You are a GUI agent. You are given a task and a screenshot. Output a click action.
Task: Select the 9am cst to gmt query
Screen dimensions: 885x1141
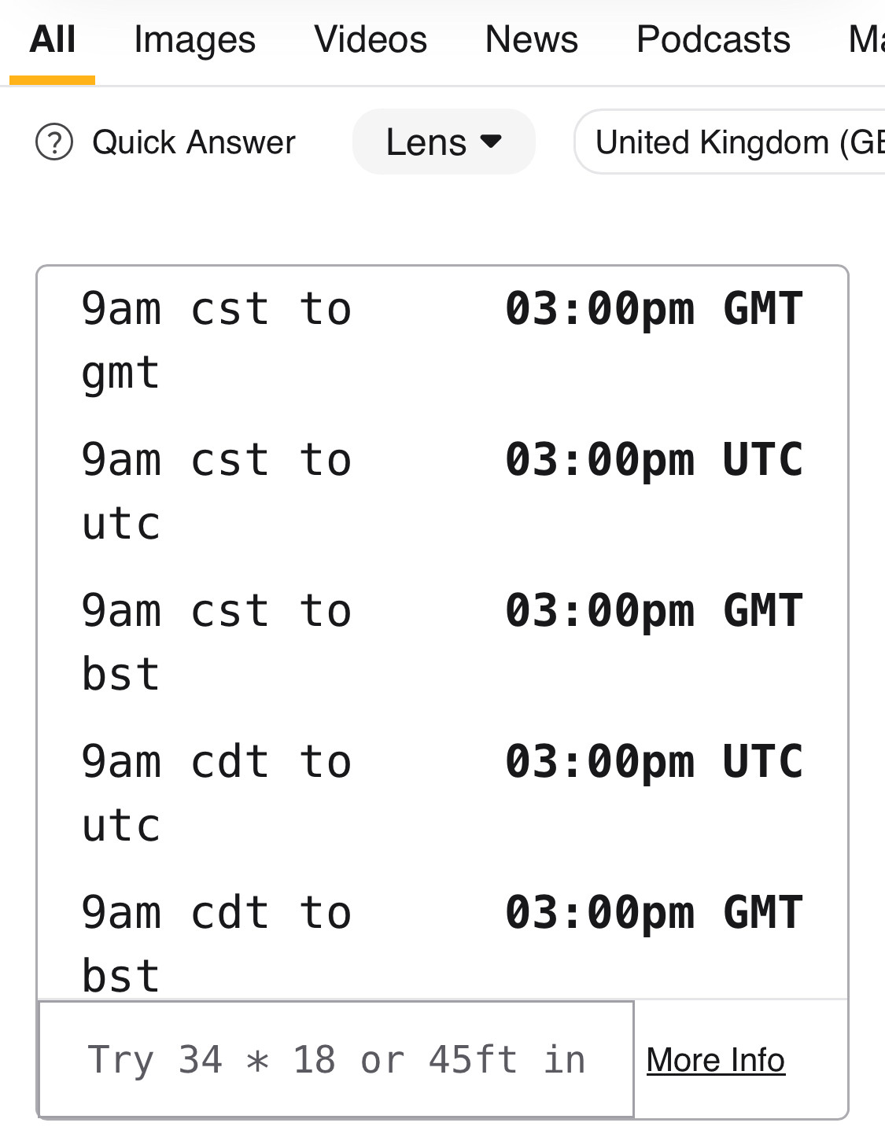click(x=216, y=340)
